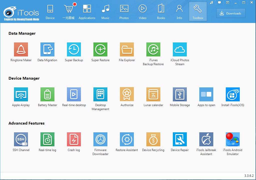Select the Toolbox tab
Viewport: 256px width, 180px height.
pyautogui.click(x=198, y=12)
